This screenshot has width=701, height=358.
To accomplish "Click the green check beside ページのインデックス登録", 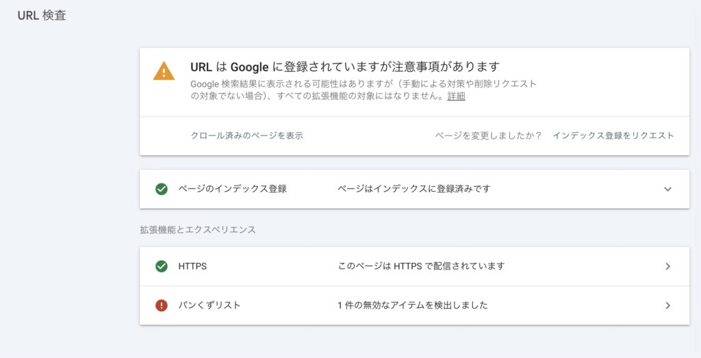I will click(x=162, y=189).
